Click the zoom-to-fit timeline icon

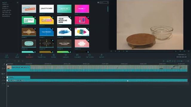188,61
